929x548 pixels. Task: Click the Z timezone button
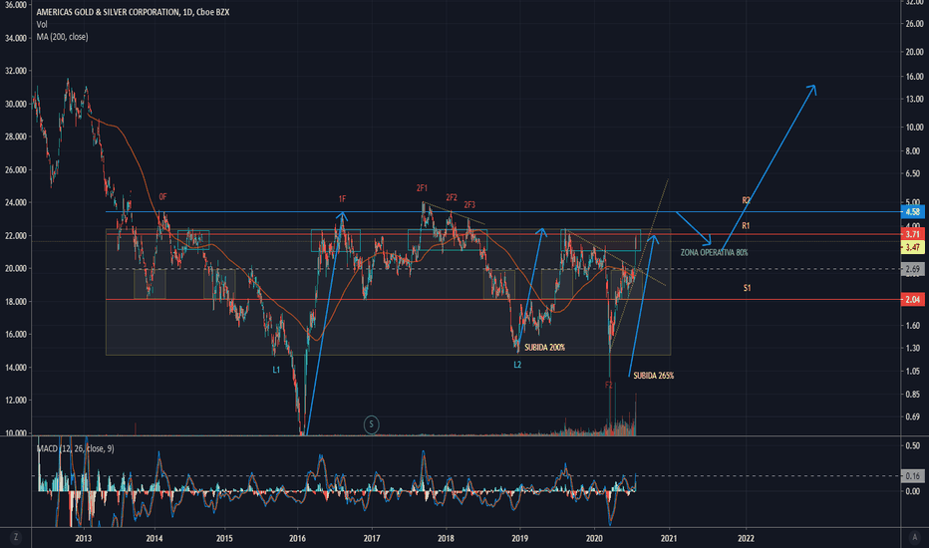[15, 537]
